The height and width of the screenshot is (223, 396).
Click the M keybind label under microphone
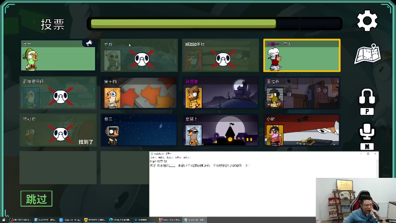pyautogui.click(x=367, y=146)
